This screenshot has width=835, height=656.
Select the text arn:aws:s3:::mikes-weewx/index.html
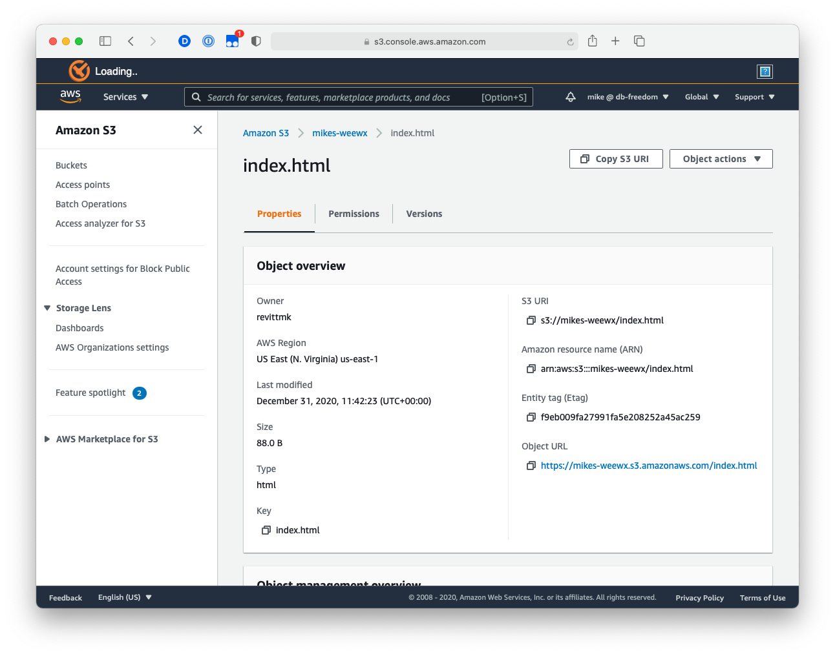point(617,369)
